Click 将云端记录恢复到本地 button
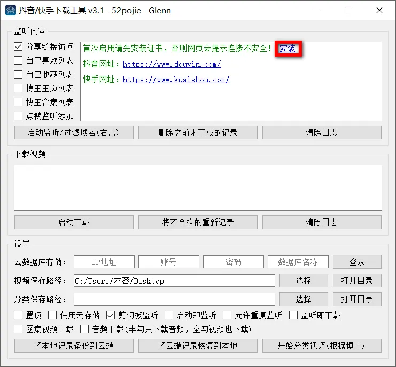The width and height of the screenshot is (396, 367). (198, 346)
